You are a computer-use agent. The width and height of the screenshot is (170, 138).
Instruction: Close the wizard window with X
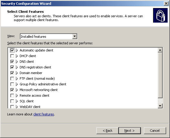(x=166, y=4)
